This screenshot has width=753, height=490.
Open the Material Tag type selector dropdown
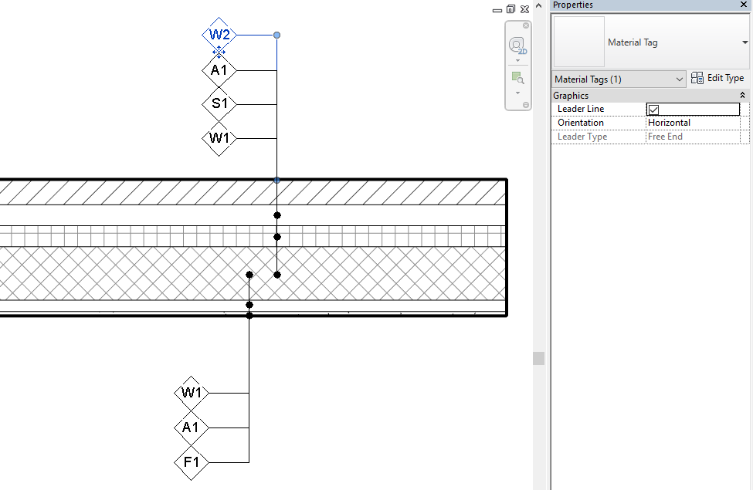[745, 42]
